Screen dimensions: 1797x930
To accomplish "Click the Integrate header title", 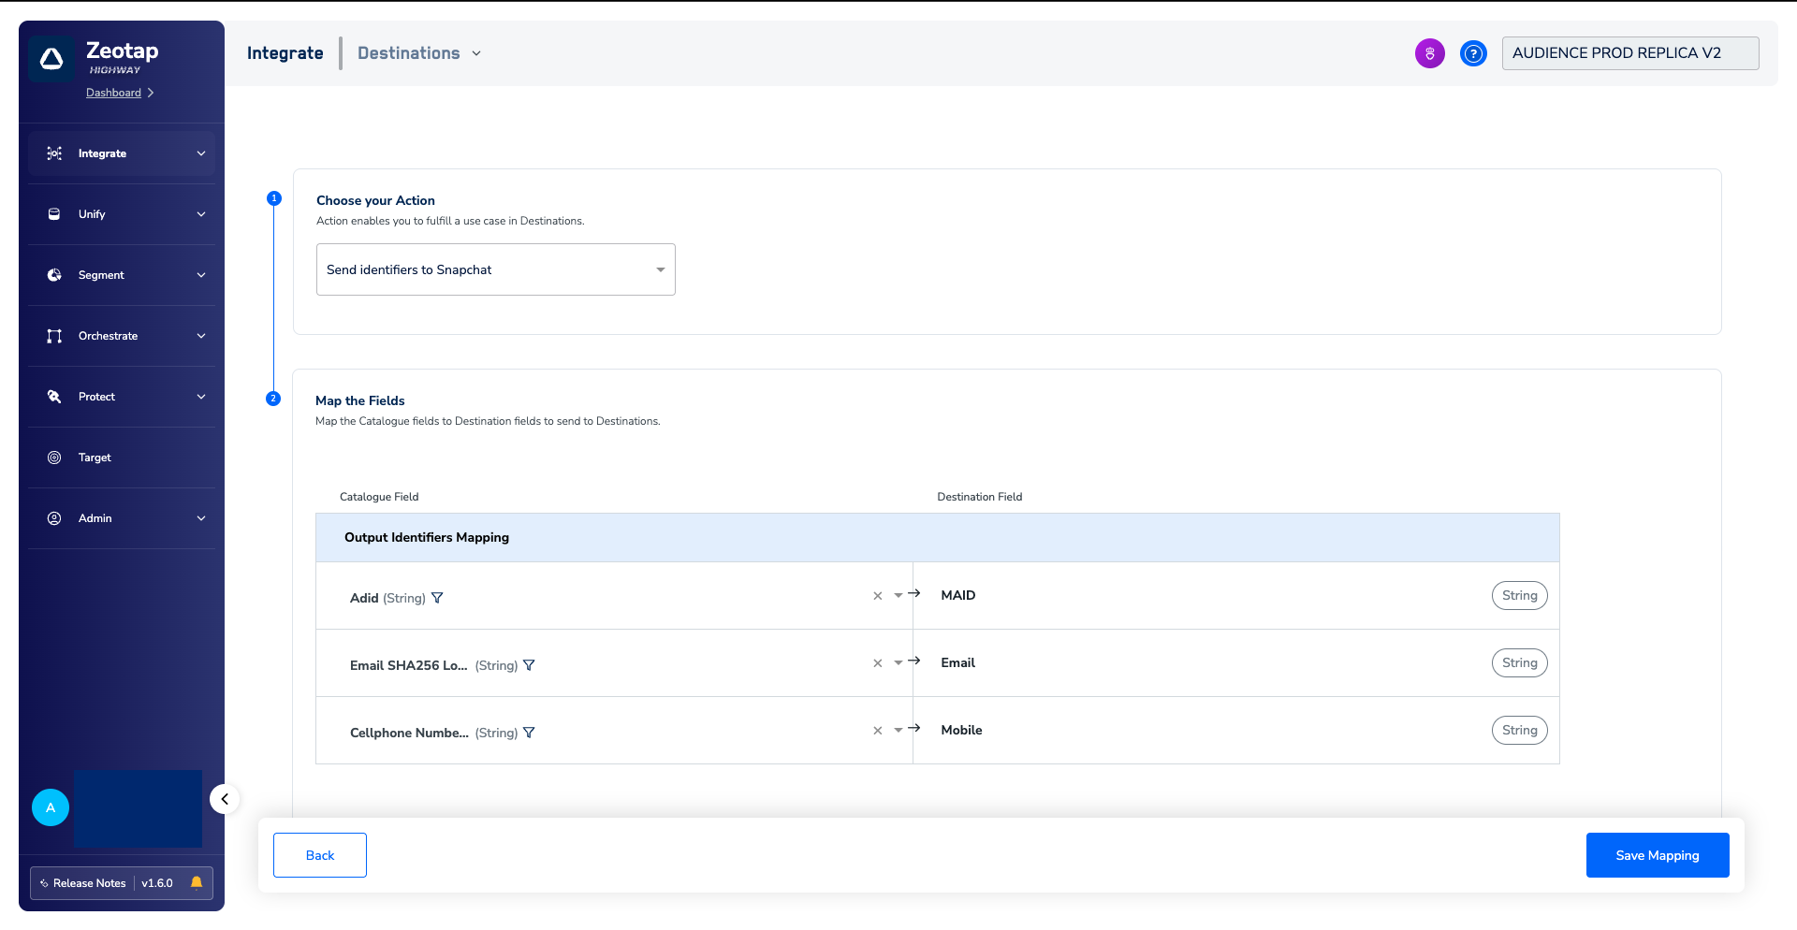I will (285, 53).
